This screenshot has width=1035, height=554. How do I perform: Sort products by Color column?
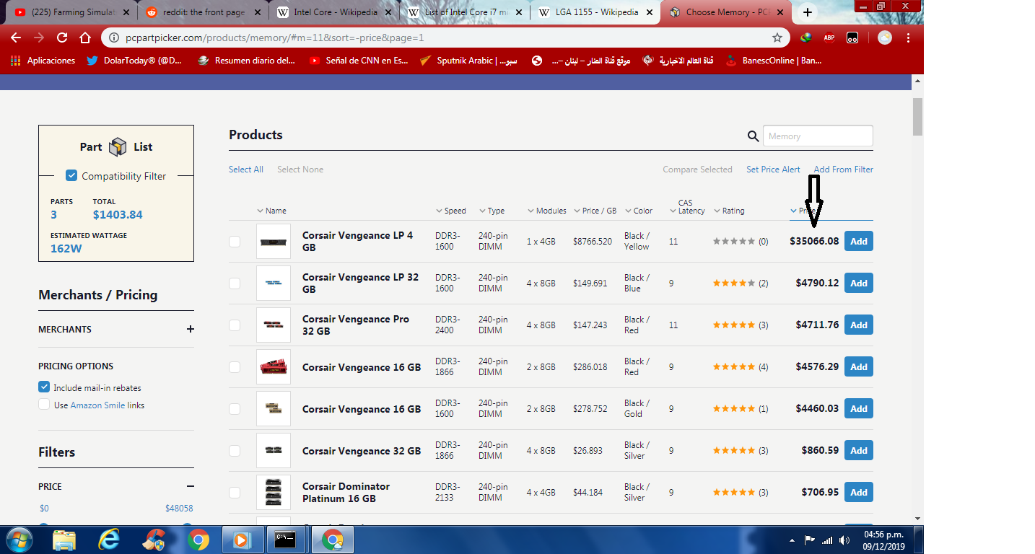coord(639,211)
